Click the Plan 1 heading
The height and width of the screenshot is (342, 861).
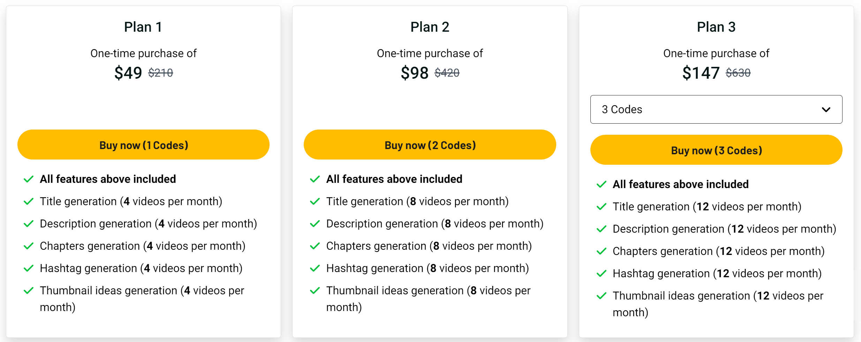tap(143, 27)
